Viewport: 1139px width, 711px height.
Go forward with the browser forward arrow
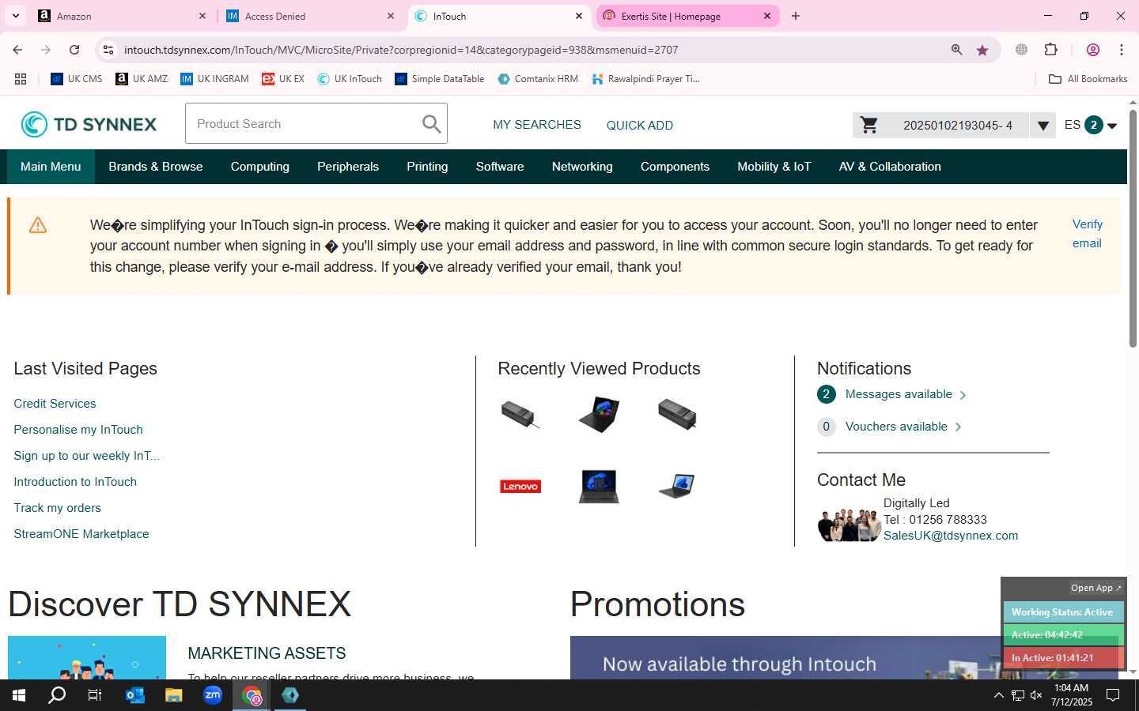pyautogui.click(x=46, y=50)
